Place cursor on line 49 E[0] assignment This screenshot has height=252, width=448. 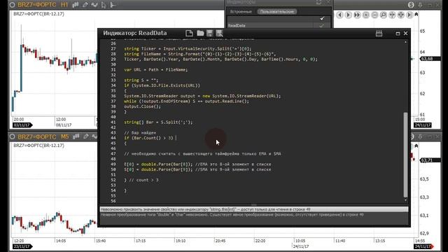(x=197, y=164)
